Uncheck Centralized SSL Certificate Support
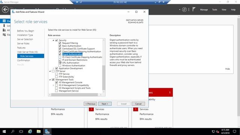Screen dimensions: 240x135 coord(60,48)
